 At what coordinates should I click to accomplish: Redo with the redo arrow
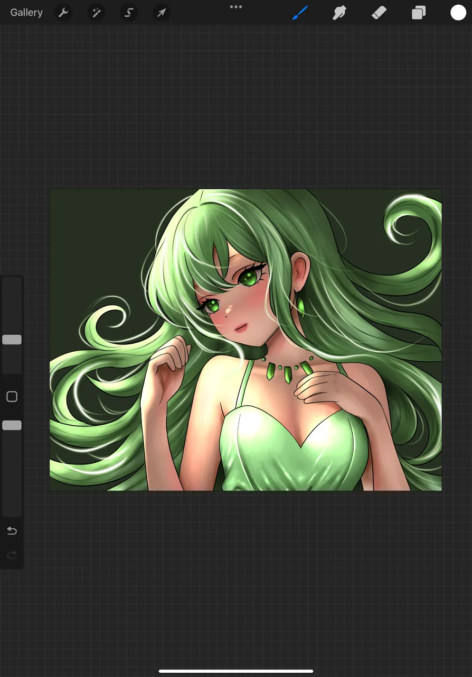tap(12, 555)
